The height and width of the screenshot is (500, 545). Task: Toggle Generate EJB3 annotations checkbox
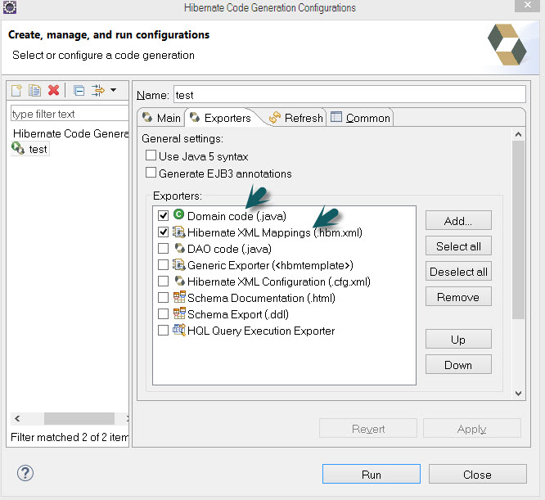click(x=151, y=173)
